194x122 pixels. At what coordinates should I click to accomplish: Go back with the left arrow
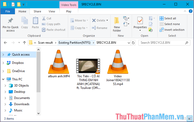click(x=5, y=43)
